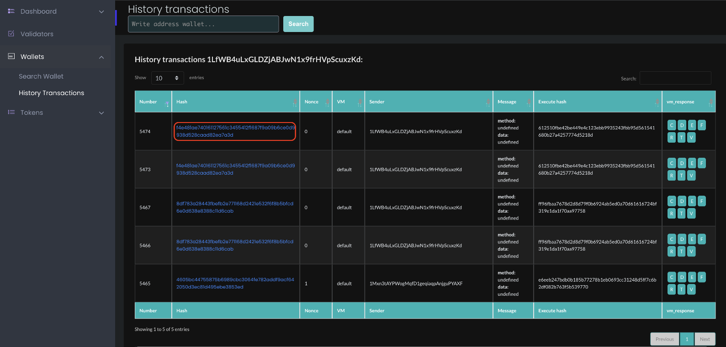Open the show entries count dropdown
This screenshot has height=347, width=726.
(x=167, y=78)
